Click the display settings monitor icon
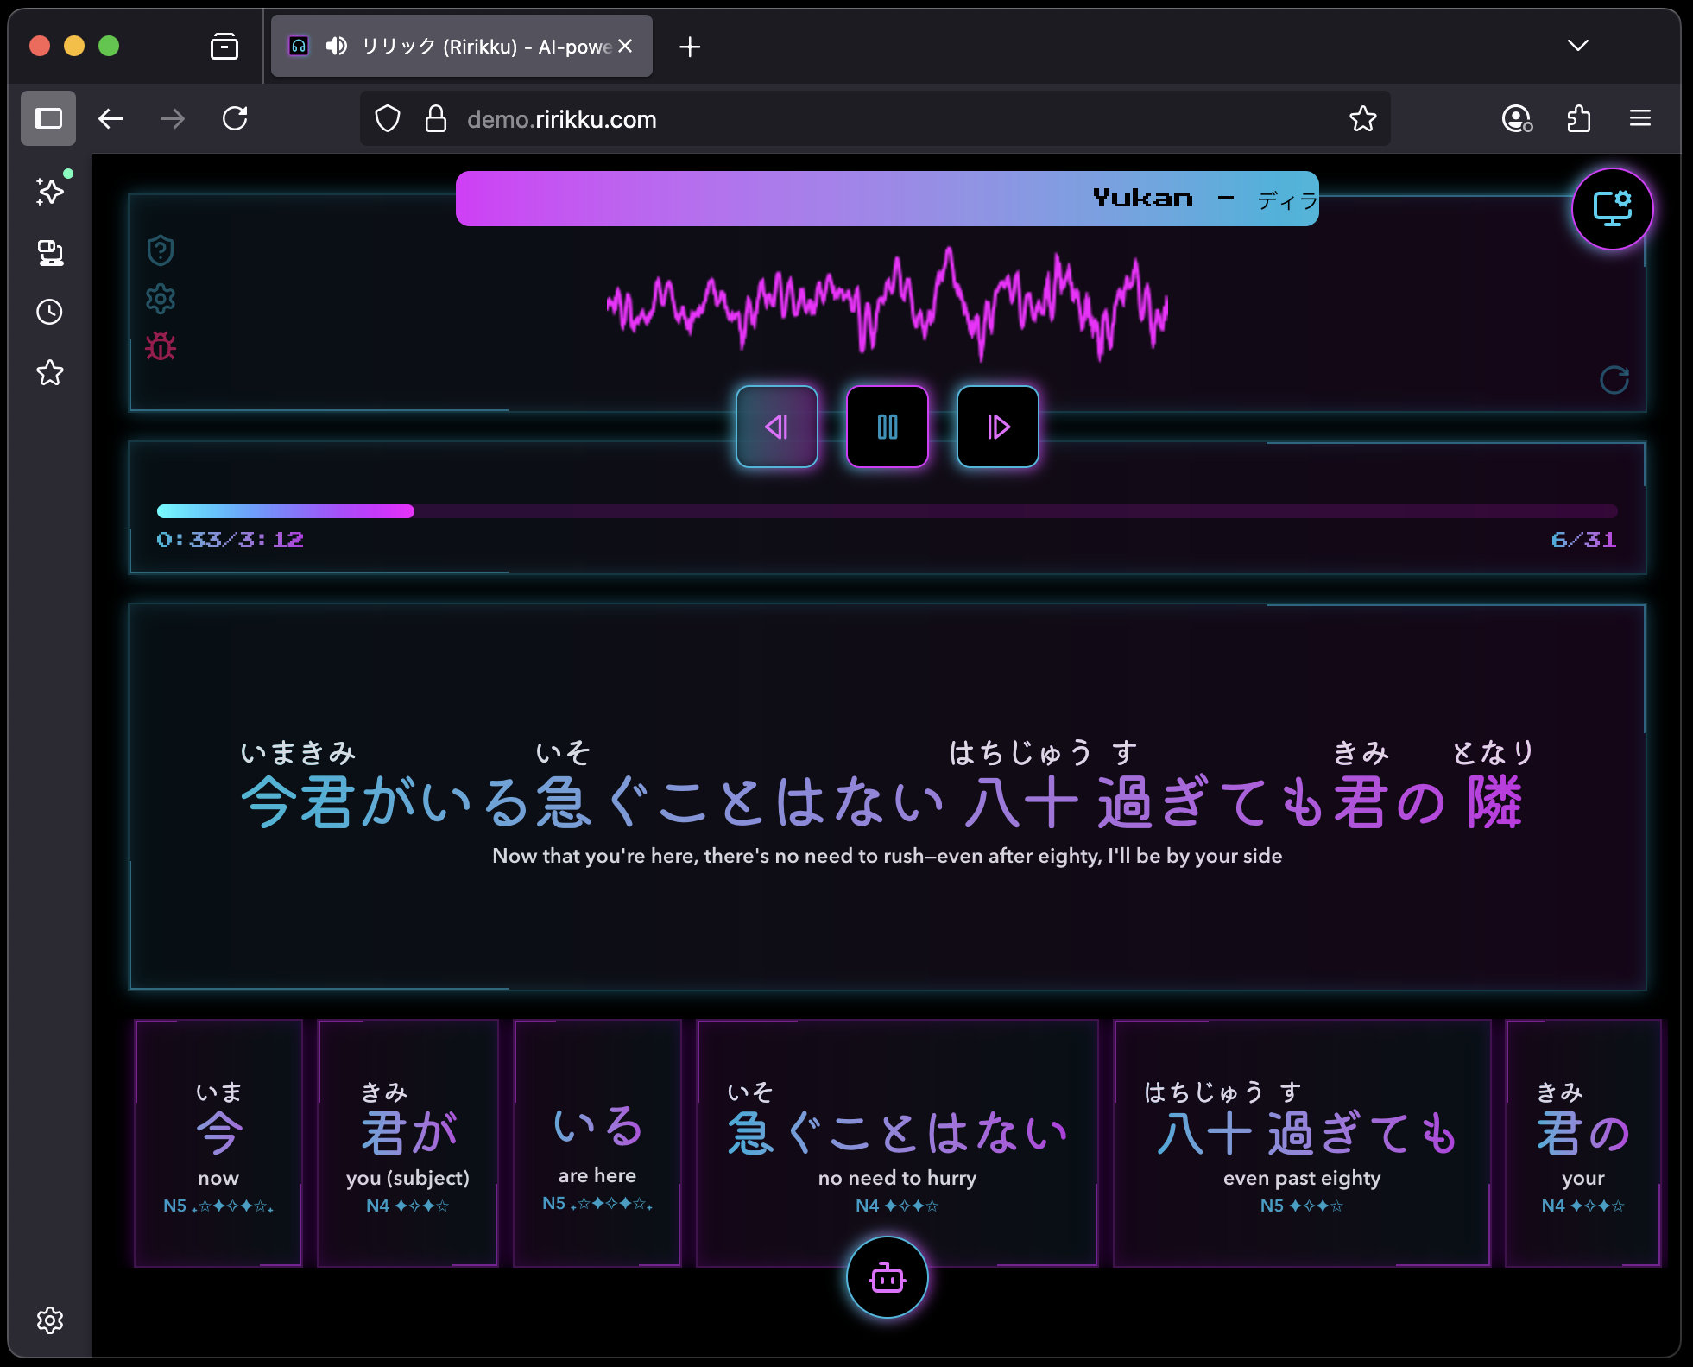 click(x=1611, y=209)
